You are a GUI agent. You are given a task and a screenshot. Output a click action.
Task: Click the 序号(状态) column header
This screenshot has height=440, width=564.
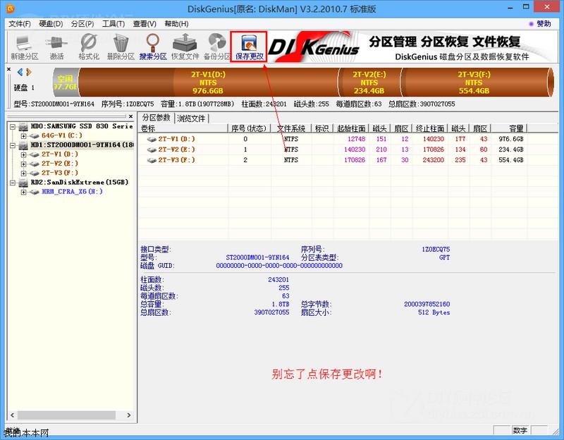(249, 128)
